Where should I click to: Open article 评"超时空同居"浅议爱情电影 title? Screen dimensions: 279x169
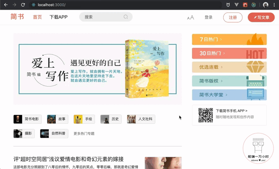click(68, 159)
